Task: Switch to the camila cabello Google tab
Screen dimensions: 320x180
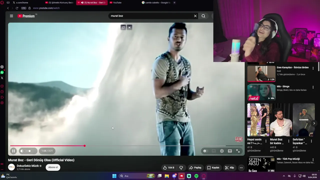Action: pyautogui.click(x=156, y=2)
